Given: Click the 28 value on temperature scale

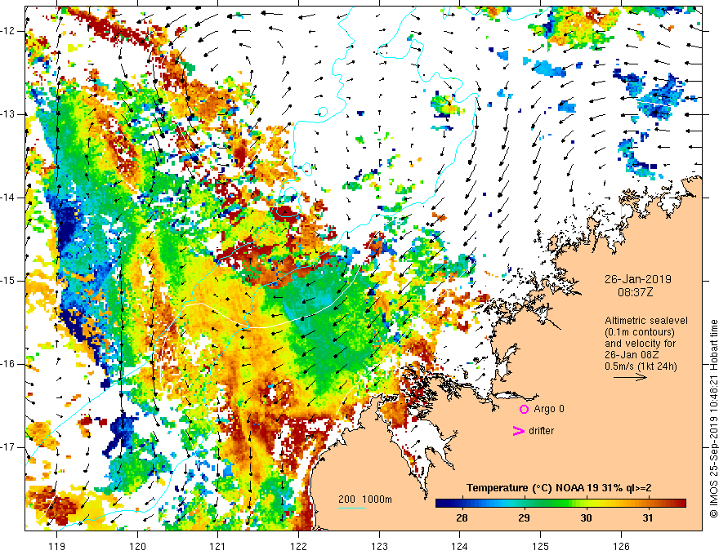Looking at the screenshot, I should point(462,518).
